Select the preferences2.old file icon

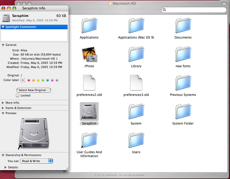tap(89, 83)
